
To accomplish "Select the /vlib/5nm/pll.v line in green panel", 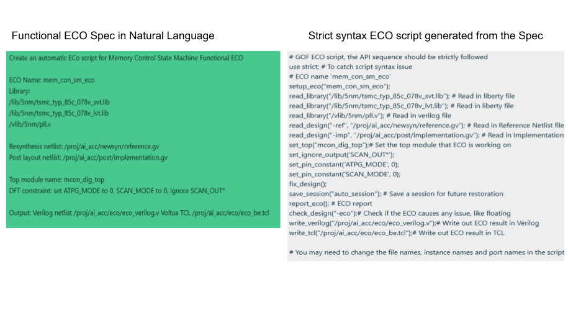I will (x=30, y=124).
